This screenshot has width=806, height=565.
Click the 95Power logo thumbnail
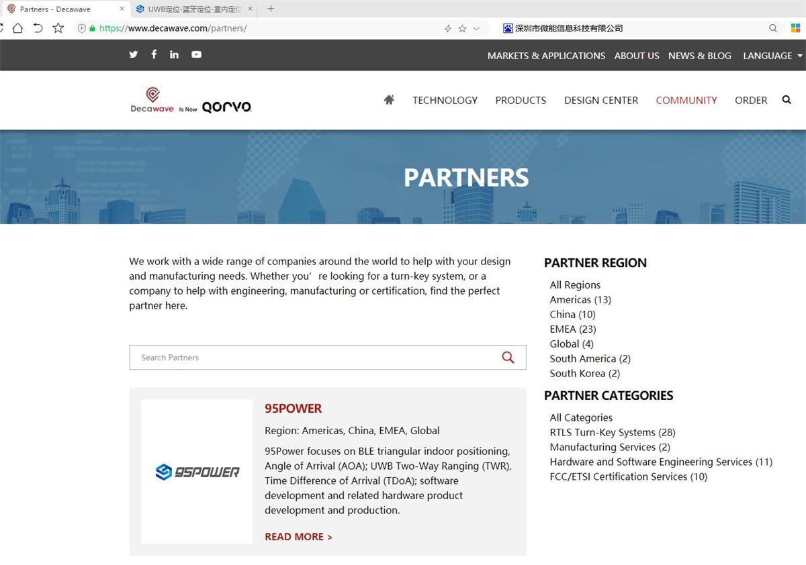tap(197, 472)
